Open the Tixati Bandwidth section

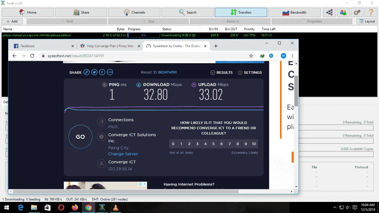294,12
